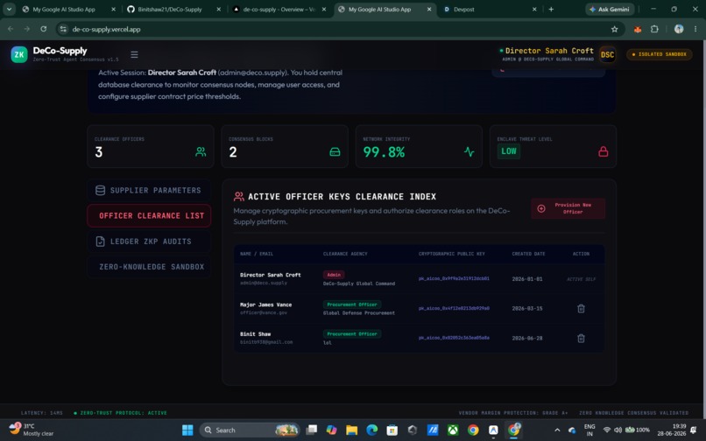The image size is (706, 441).
Task: Click the Name / Email column header
Action: coord(257,254)
